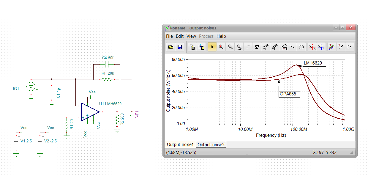This screenshot has height=176, width=368.
Task: Open the File menu
Action: tap(169, 36)
